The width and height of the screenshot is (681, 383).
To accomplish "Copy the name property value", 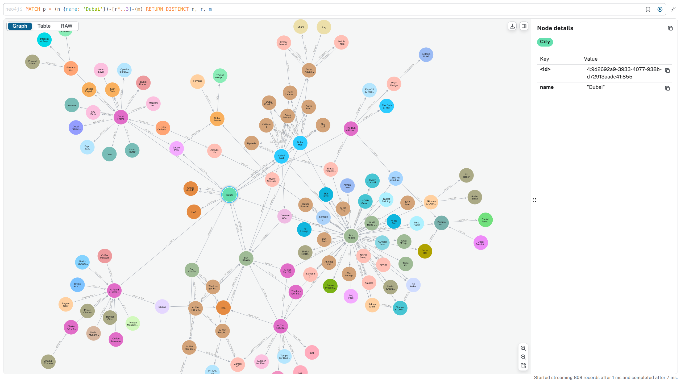I will point(667,88).
